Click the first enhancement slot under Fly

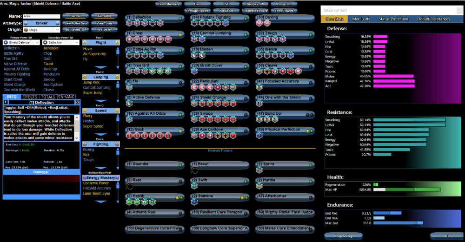[x=130, y=87]
